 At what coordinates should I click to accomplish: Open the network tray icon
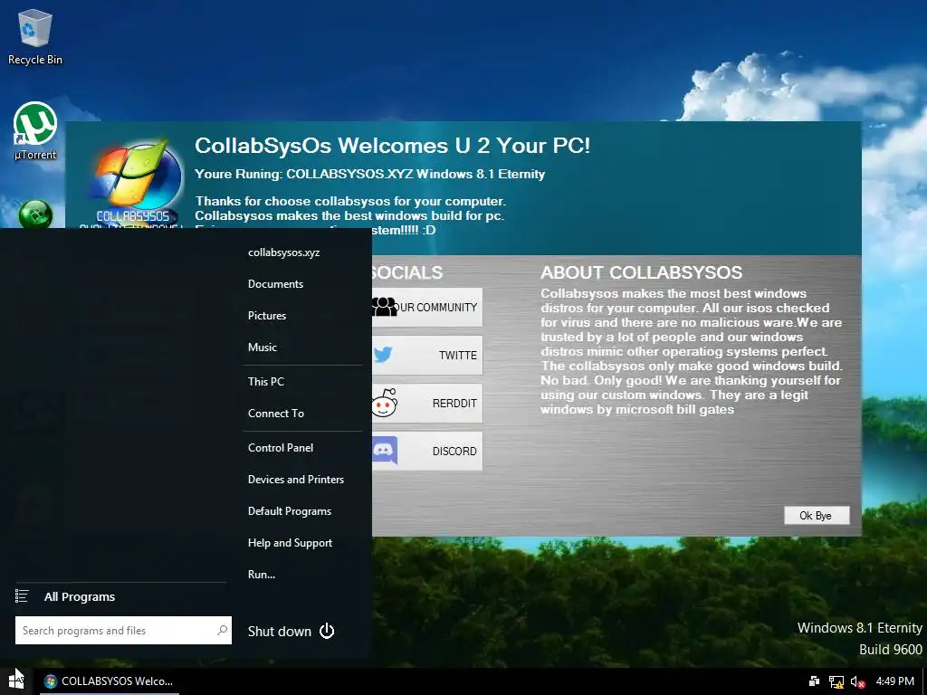pos(836,682)
